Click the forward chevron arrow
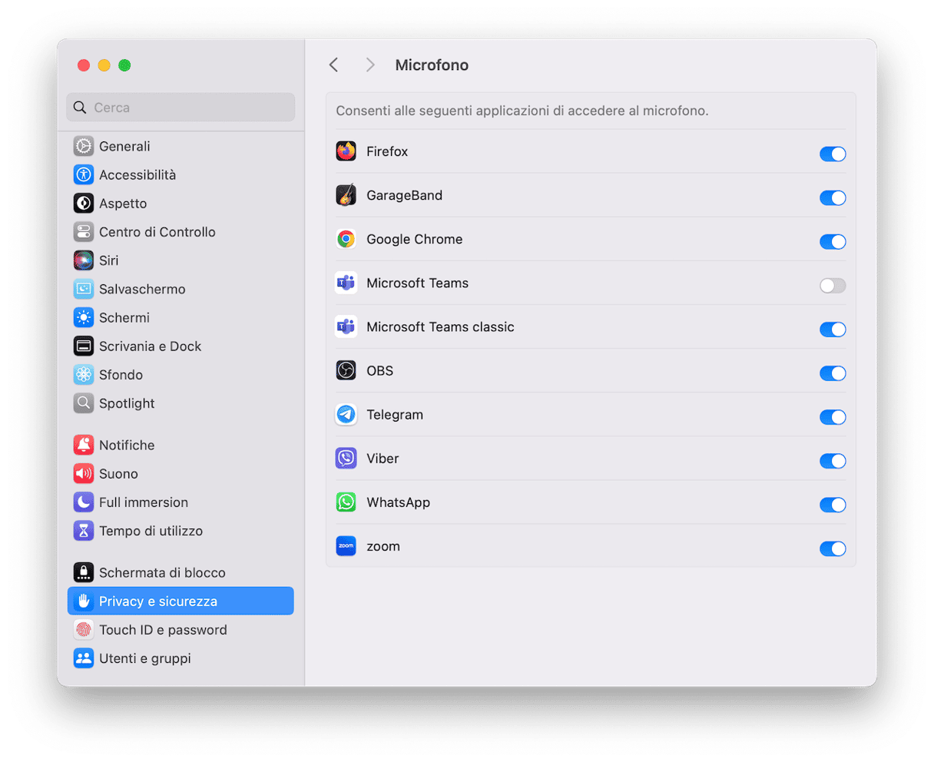 click(369, 65)
